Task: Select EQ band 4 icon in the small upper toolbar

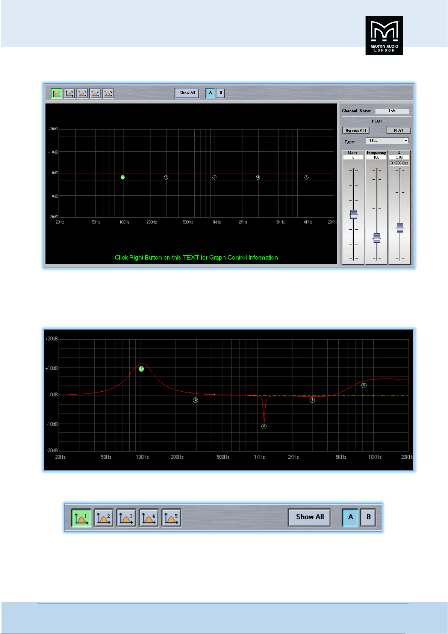Action: (x=95, y=93)
